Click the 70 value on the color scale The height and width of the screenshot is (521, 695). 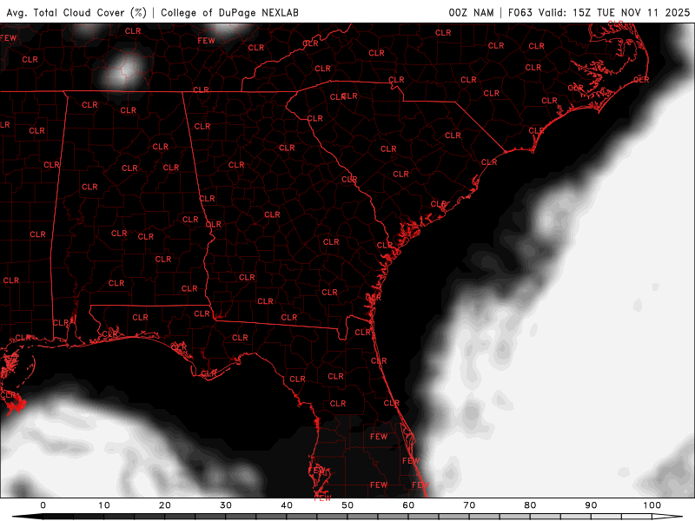[x=469, y=505]
